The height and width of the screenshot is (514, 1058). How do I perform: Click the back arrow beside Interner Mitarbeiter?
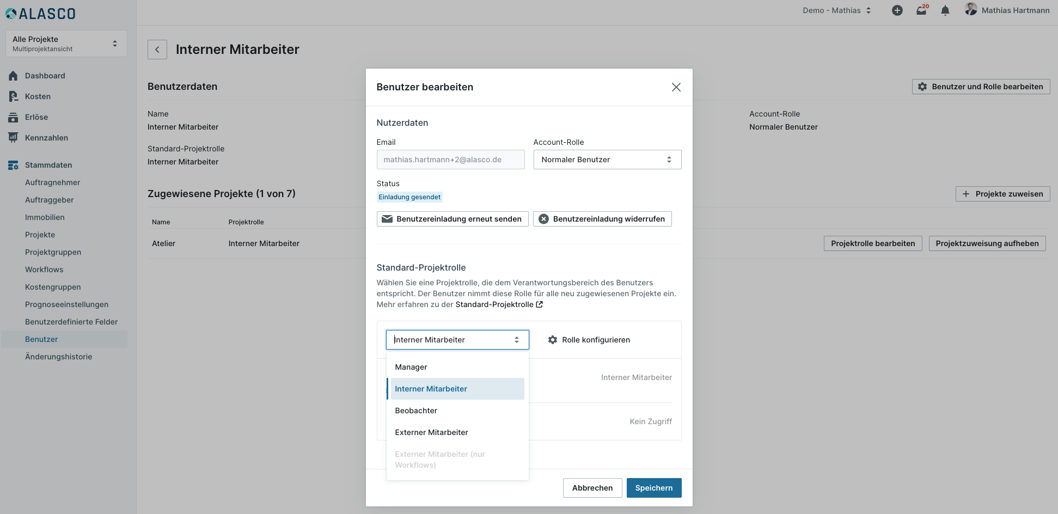(x=157, y=50)
